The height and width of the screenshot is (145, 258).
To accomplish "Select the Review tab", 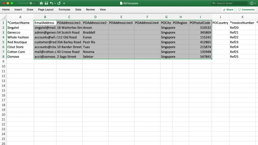I will tap(90, 10).
